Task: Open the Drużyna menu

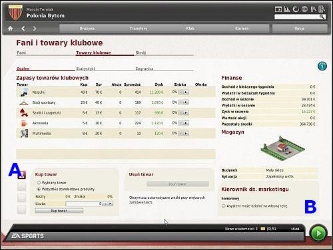Action: (87, 29)
